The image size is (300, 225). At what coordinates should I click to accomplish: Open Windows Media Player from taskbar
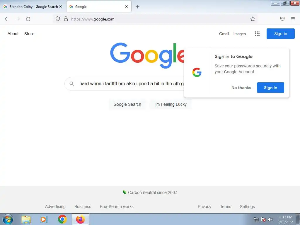(x=44, y=219)
